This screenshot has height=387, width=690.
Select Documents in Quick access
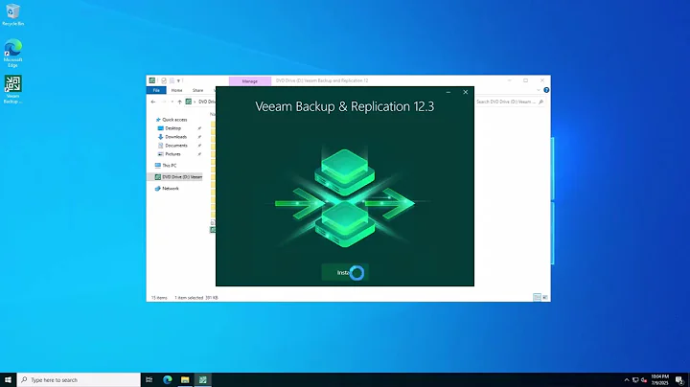(176, 146)
